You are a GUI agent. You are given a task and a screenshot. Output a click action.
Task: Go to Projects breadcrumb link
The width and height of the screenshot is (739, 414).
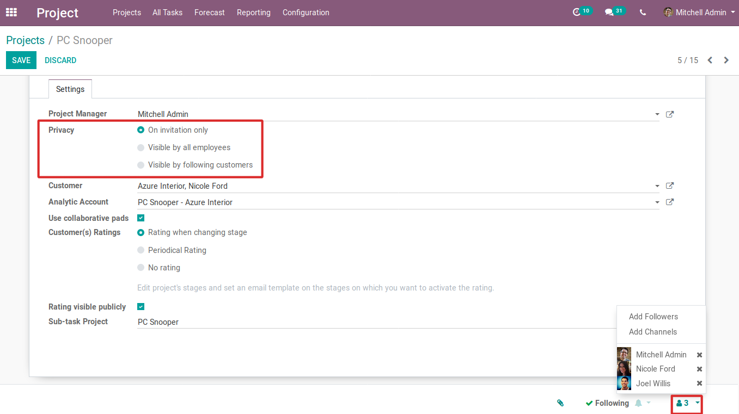[26, 40]
